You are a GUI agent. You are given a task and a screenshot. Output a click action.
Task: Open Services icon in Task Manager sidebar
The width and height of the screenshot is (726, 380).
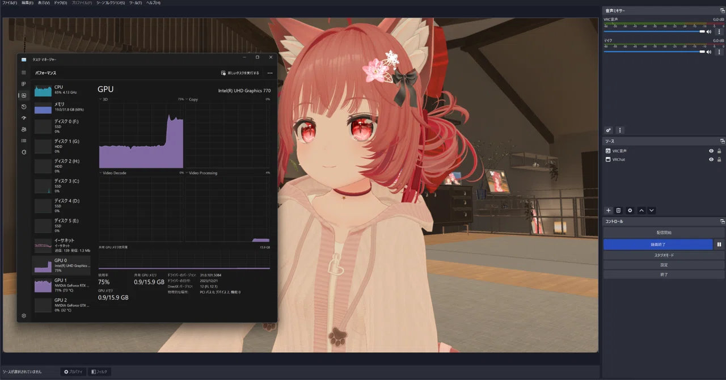click(x=24, y=152)
